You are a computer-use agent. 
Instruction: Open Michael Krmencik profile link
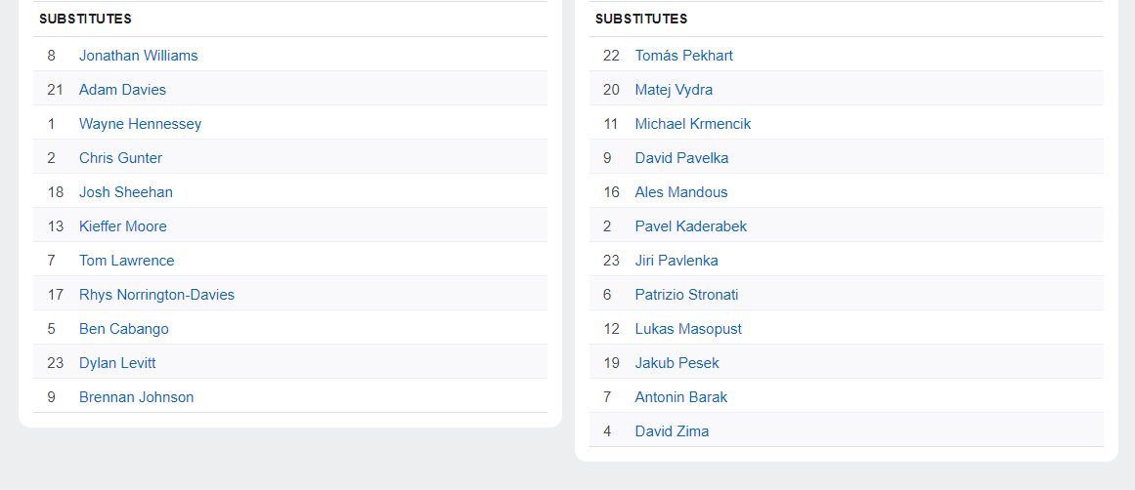pos(692,124)
